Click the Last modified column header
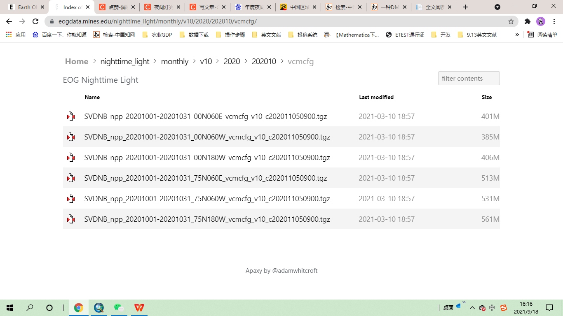563x316 pixels. (376, 98)
